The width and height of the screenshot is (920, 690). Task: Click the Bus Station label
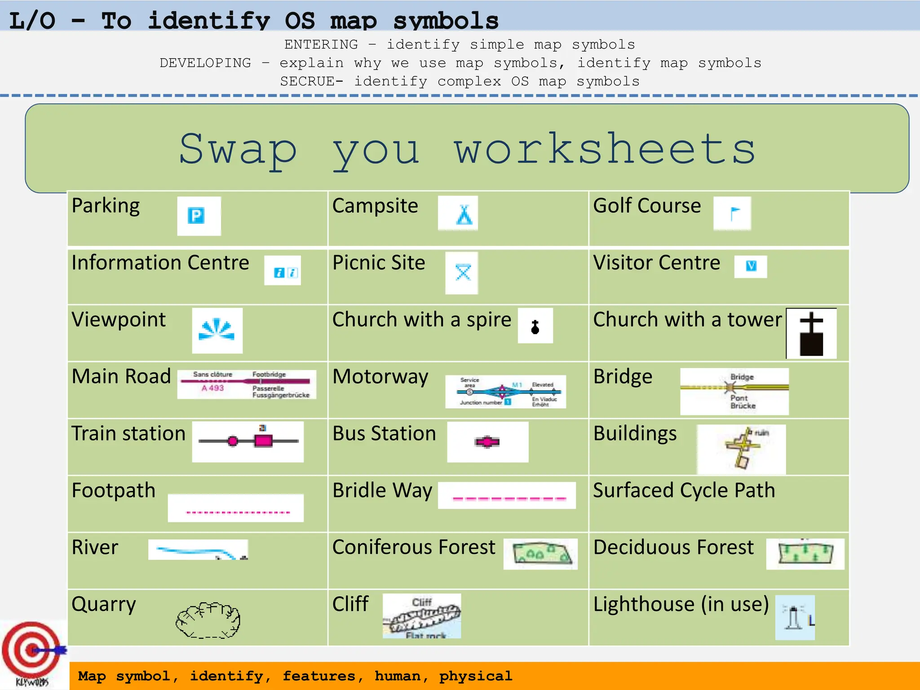click(x=385, y=433)
